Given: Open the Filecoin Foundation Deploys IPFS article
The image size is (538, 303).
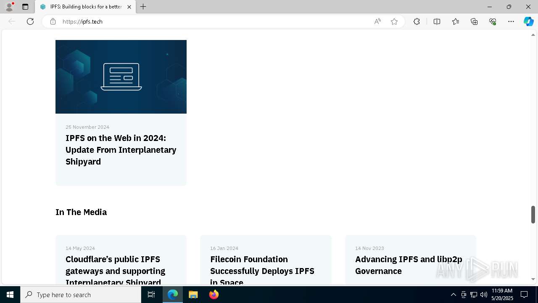Looking at the screenshot, I should coord(262,271).
